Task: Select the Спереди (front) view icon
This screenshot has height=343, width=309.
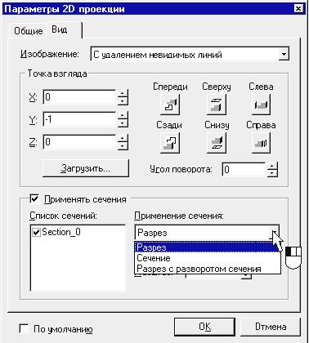Action: click(x=170, y=105)
